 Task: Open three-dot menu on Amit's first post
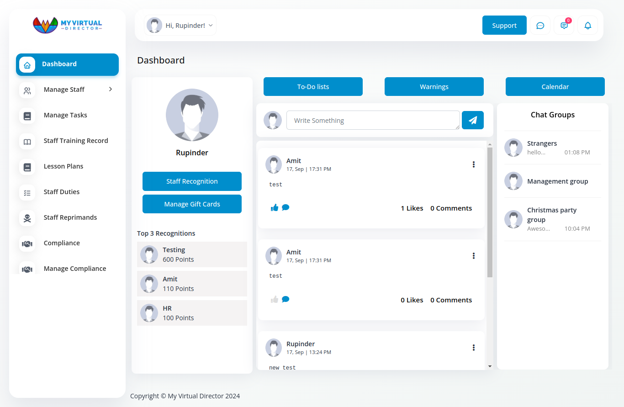click(x=473, y=164)
